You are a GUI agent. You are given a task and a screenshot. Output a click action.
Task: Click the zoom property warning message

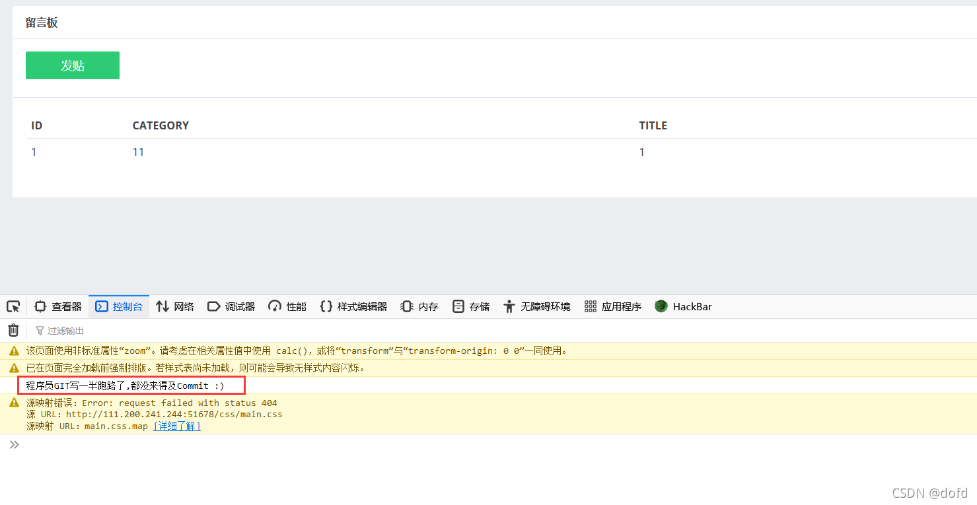pos(297,351)
